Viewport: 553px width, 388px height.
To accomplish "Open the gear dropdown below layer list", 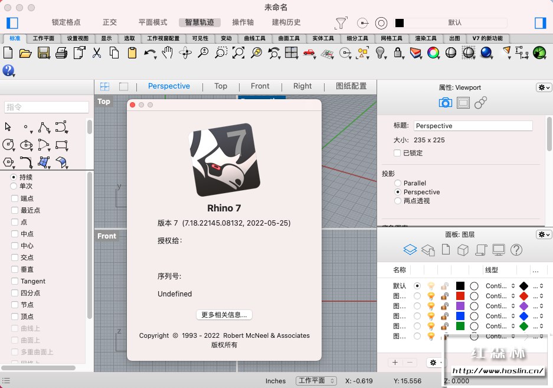I will [434, 362].
